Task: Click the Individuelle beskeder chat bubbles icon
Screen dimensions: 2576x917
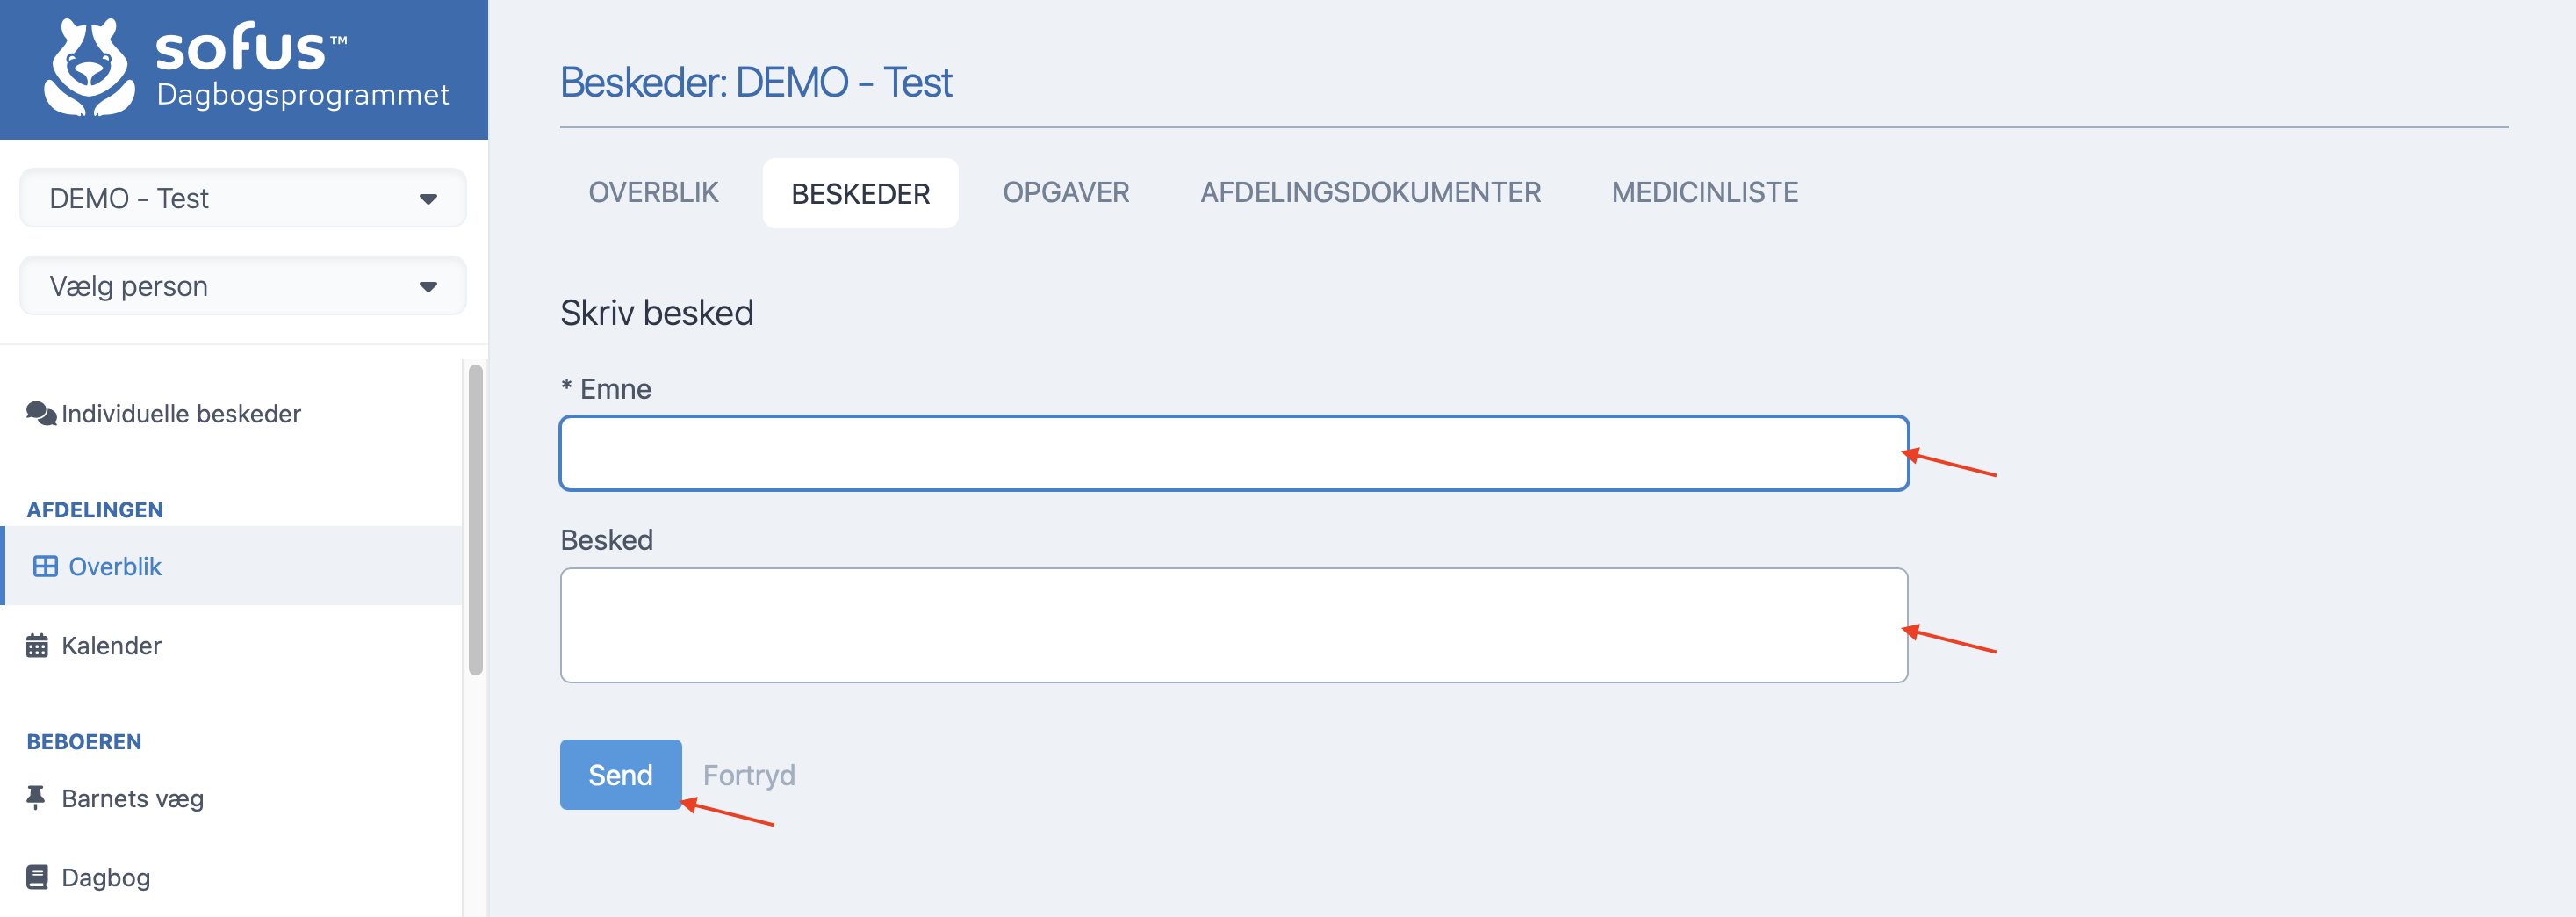Action: pos(41,413)
